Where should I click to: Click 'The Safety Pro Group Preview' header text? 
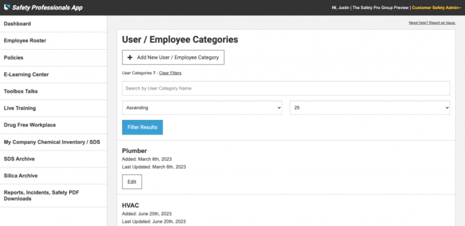(380, 8)
